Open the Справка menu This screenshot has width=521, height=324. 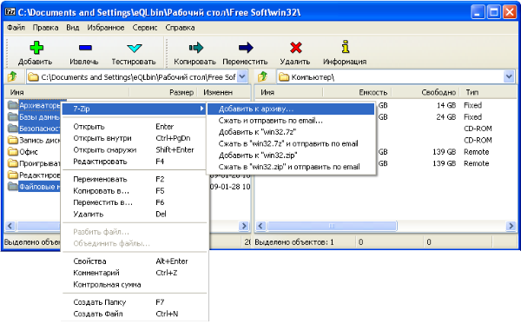pyautogui.click(x=180, y=28)
